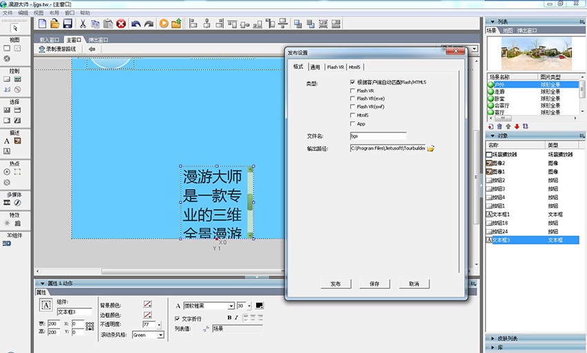587x353 pixels.
Task: Browse output path with the folder icon
Action: click(430, 148)
